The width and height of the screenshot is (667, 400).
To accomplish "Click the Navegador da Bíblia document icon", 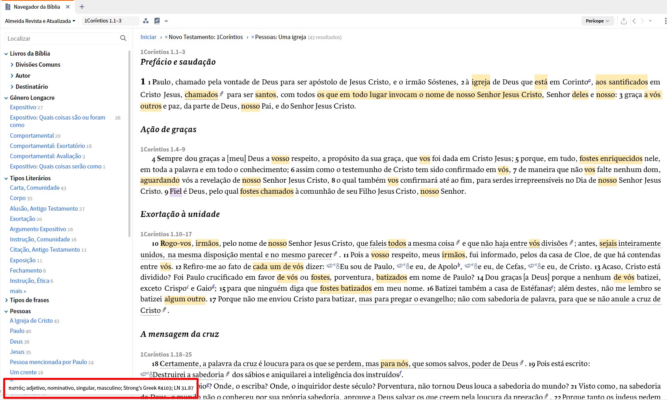I will point(8,7).
